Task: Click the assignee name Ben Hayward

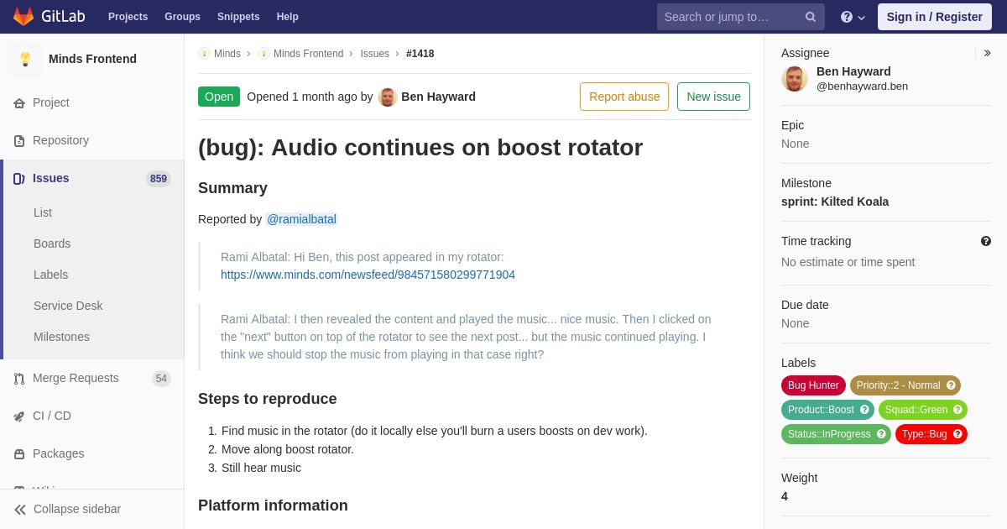Action: pos(853,71)
